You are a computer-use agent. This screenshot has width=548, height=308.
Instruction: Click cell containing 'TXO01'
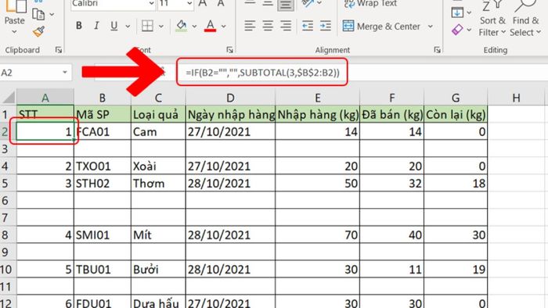103,166
